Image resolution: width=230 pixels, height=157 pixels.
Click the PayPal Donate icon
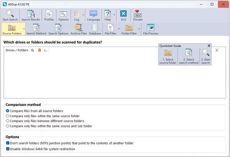click(x=138, y=14)
